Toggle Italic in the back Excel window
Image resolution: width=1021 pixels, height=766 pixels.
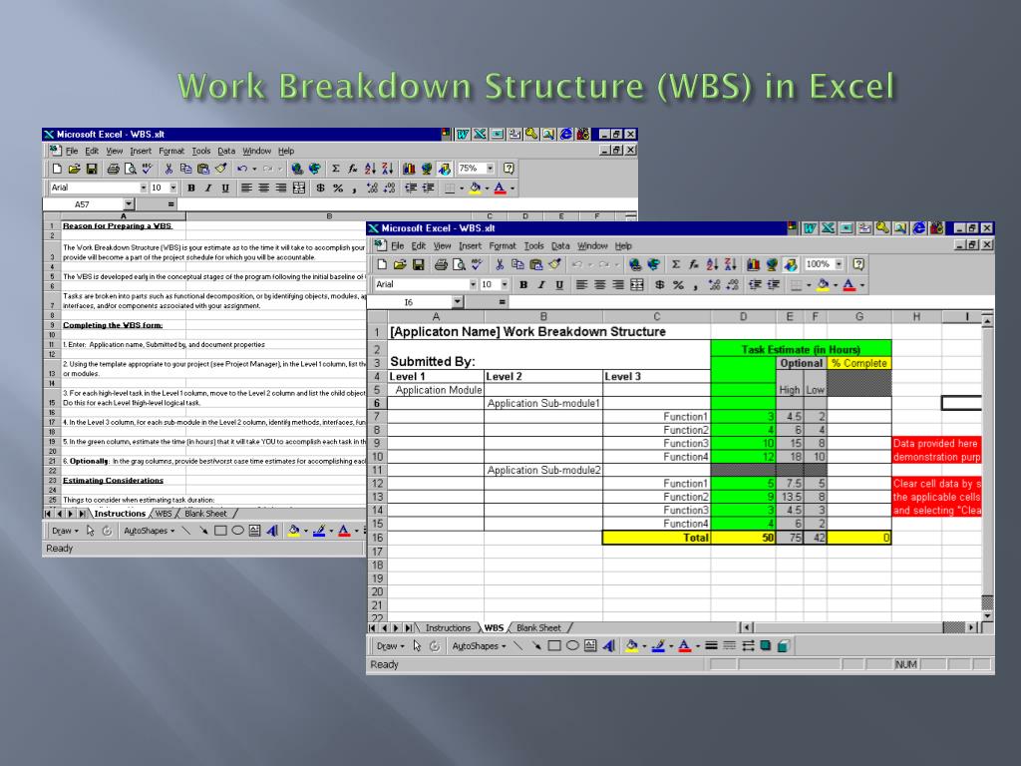coord(207,189)
